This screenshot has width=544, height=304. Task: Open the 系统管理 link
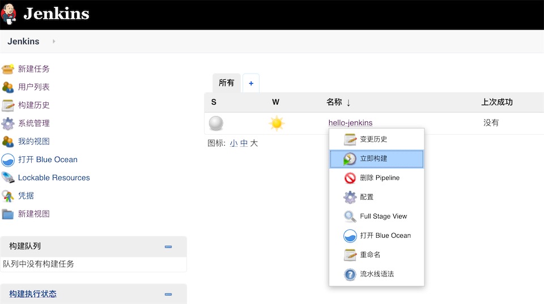coord(33,123)
